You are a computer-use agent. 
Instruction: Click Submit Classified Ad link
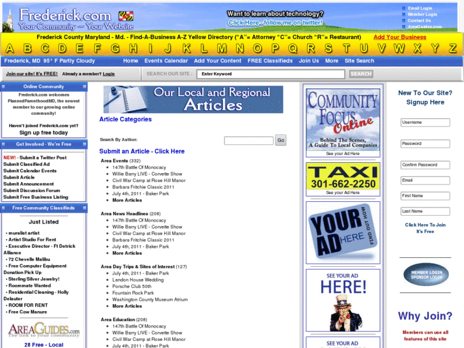coord(26,164)
